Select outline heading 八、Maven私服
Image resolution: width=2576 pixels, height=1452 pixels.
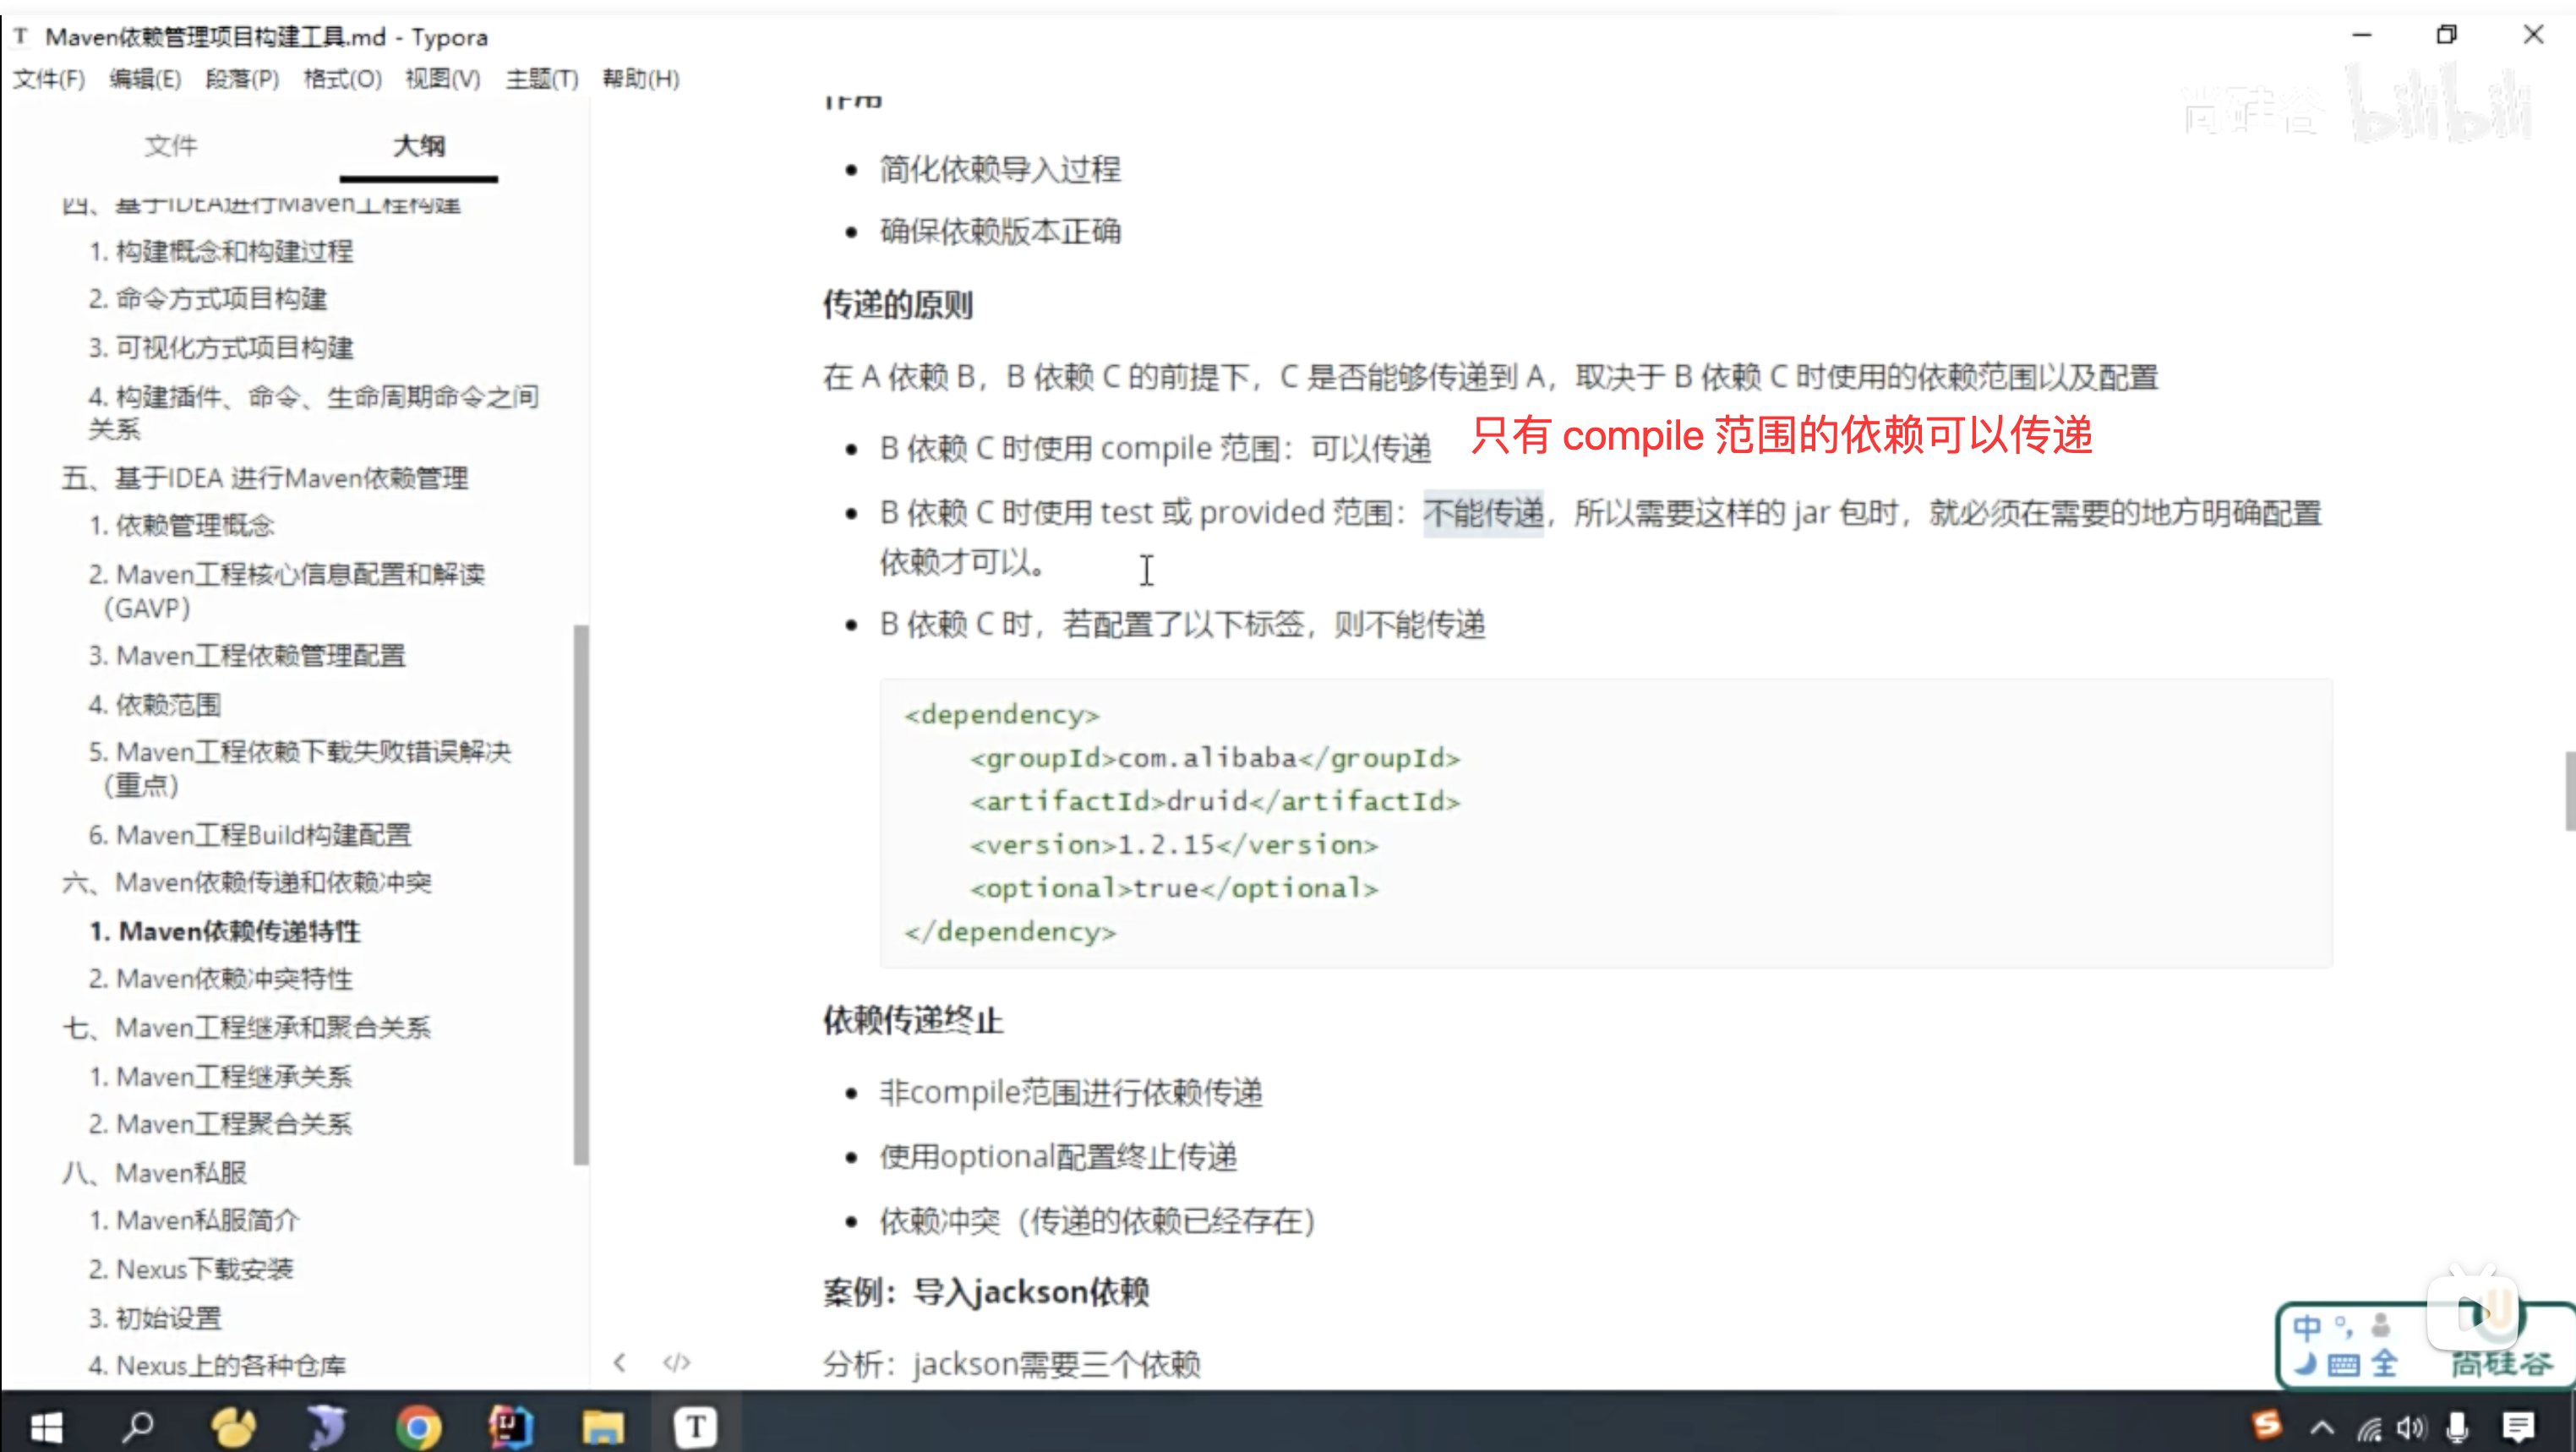155,1172
